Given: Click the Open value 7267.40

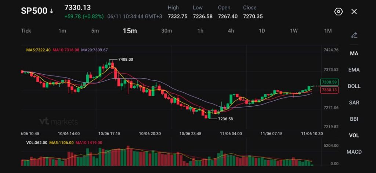Looking at the screenshot, I should [228, 16].
